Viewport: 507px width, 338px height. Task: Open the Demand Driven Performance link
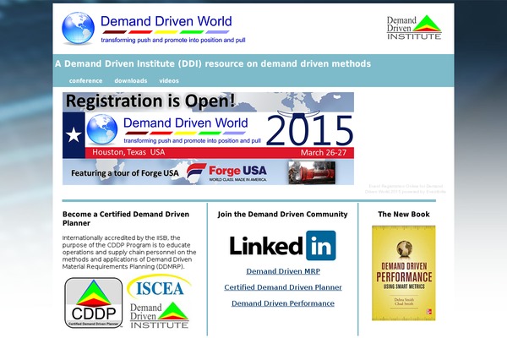[283, 303]
